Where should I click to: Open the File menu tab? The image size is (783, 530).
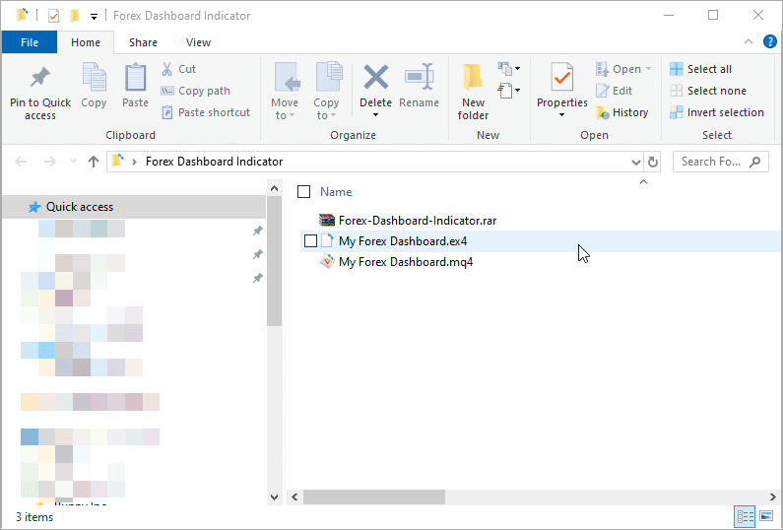coord(30,42)
